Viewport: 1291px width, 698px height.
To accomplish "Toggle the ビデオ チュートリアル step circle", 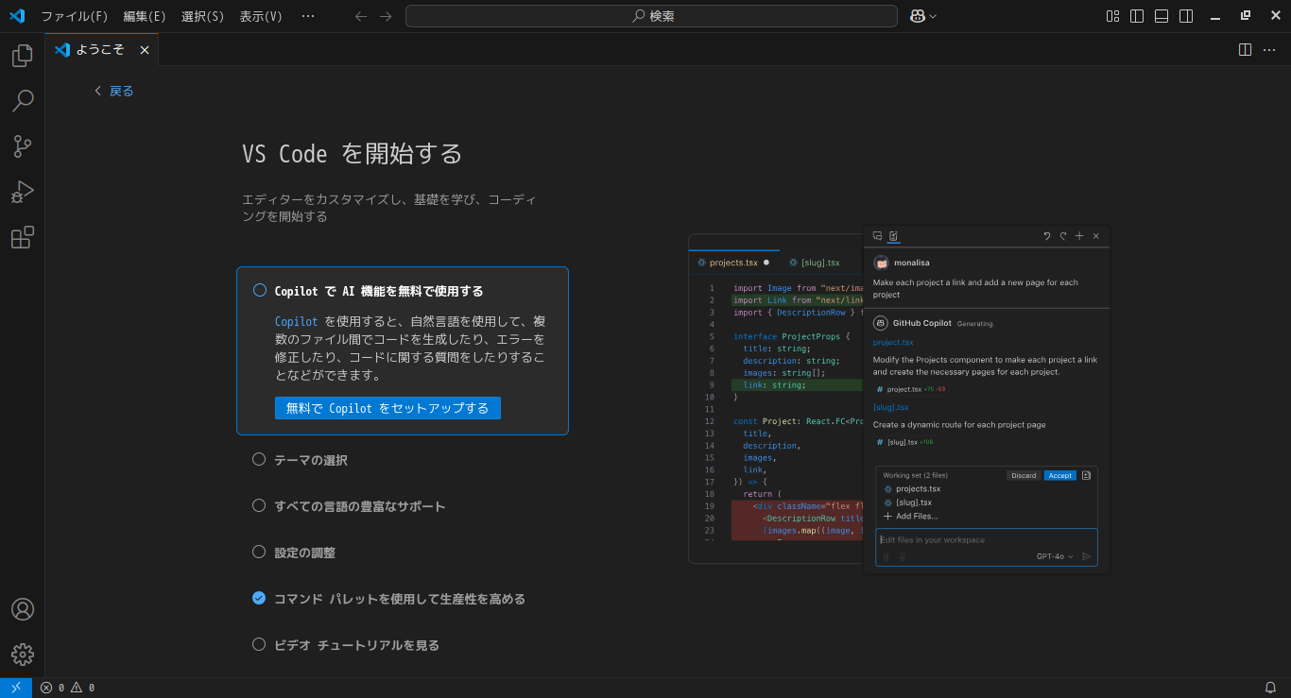I will click(259, 644).
